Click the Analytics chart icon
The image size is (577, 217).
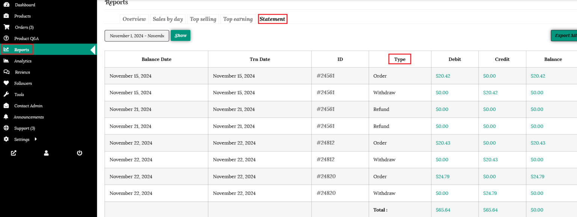[x=6, y=61]
